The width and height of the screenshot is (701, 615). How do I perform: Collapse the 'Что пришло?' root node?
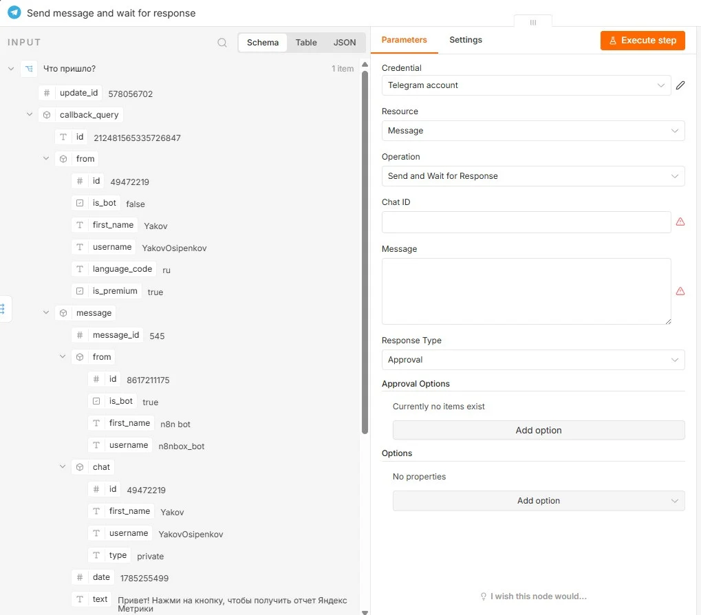pyautogui.click(x=11, y=69)
